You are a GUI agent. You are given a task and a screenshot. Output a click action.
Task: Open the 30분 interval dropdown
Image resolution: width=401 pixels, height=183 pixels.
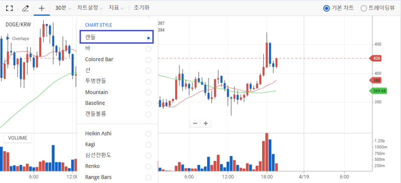[x=63, y=8]
